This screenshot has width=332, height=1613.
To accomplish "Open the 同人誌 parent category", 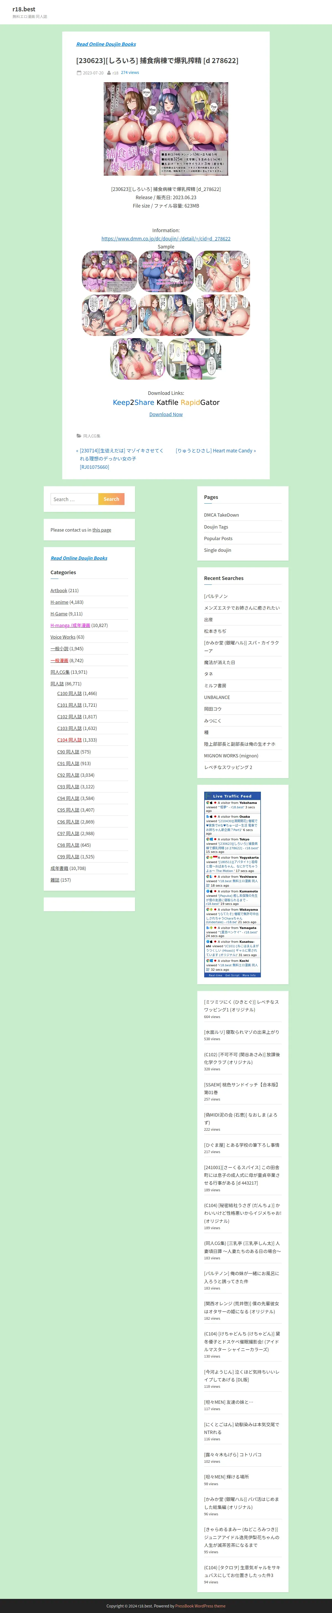I will pyautogui.click(x=57, y=684).
